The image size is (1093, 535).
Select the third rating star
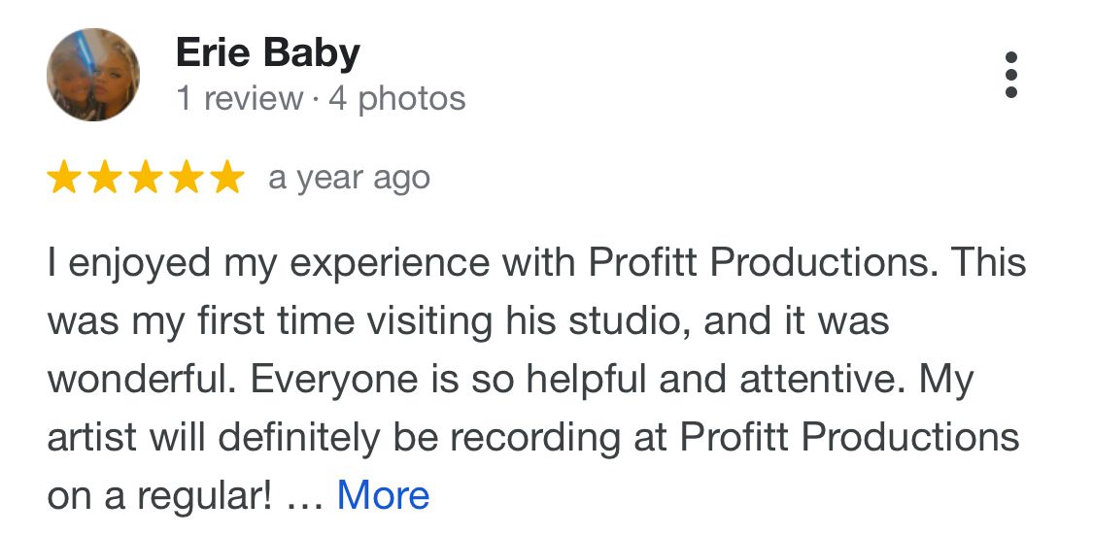tap(146, 179)
